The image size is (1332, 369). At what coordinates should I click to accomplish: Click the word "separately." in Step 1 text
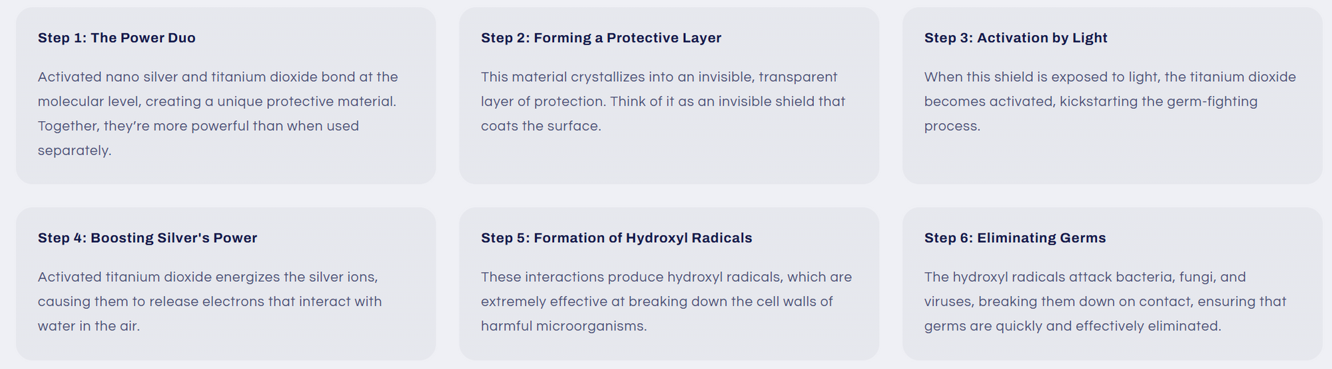click(75, 151)
